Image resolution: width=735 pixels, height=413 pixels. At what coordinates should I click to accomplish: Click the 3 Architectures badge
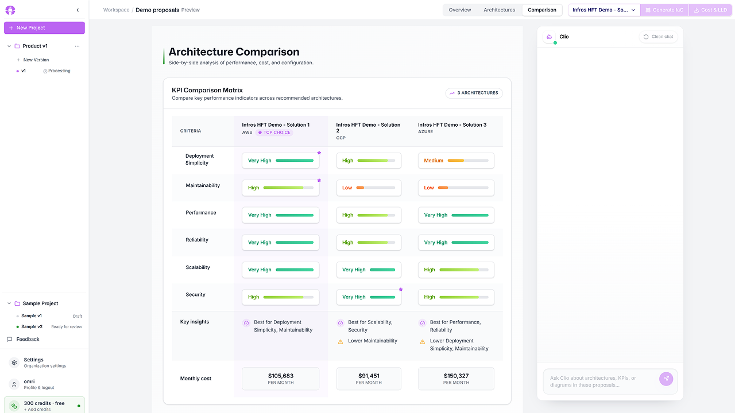tap(474, 93)
